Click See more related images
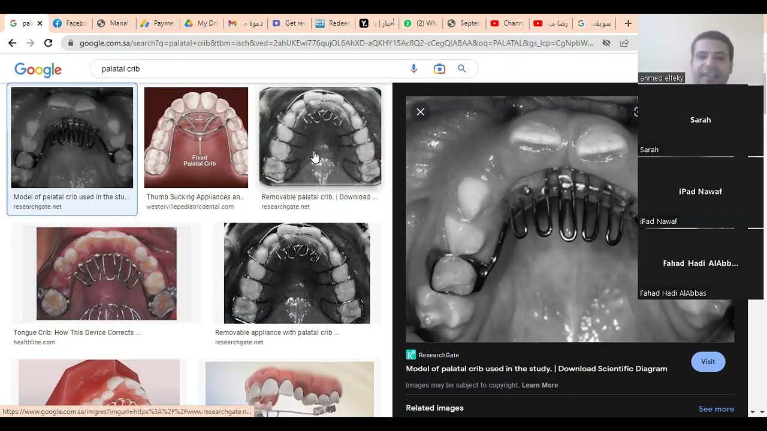The image size is (767, 431). point(716,409)
